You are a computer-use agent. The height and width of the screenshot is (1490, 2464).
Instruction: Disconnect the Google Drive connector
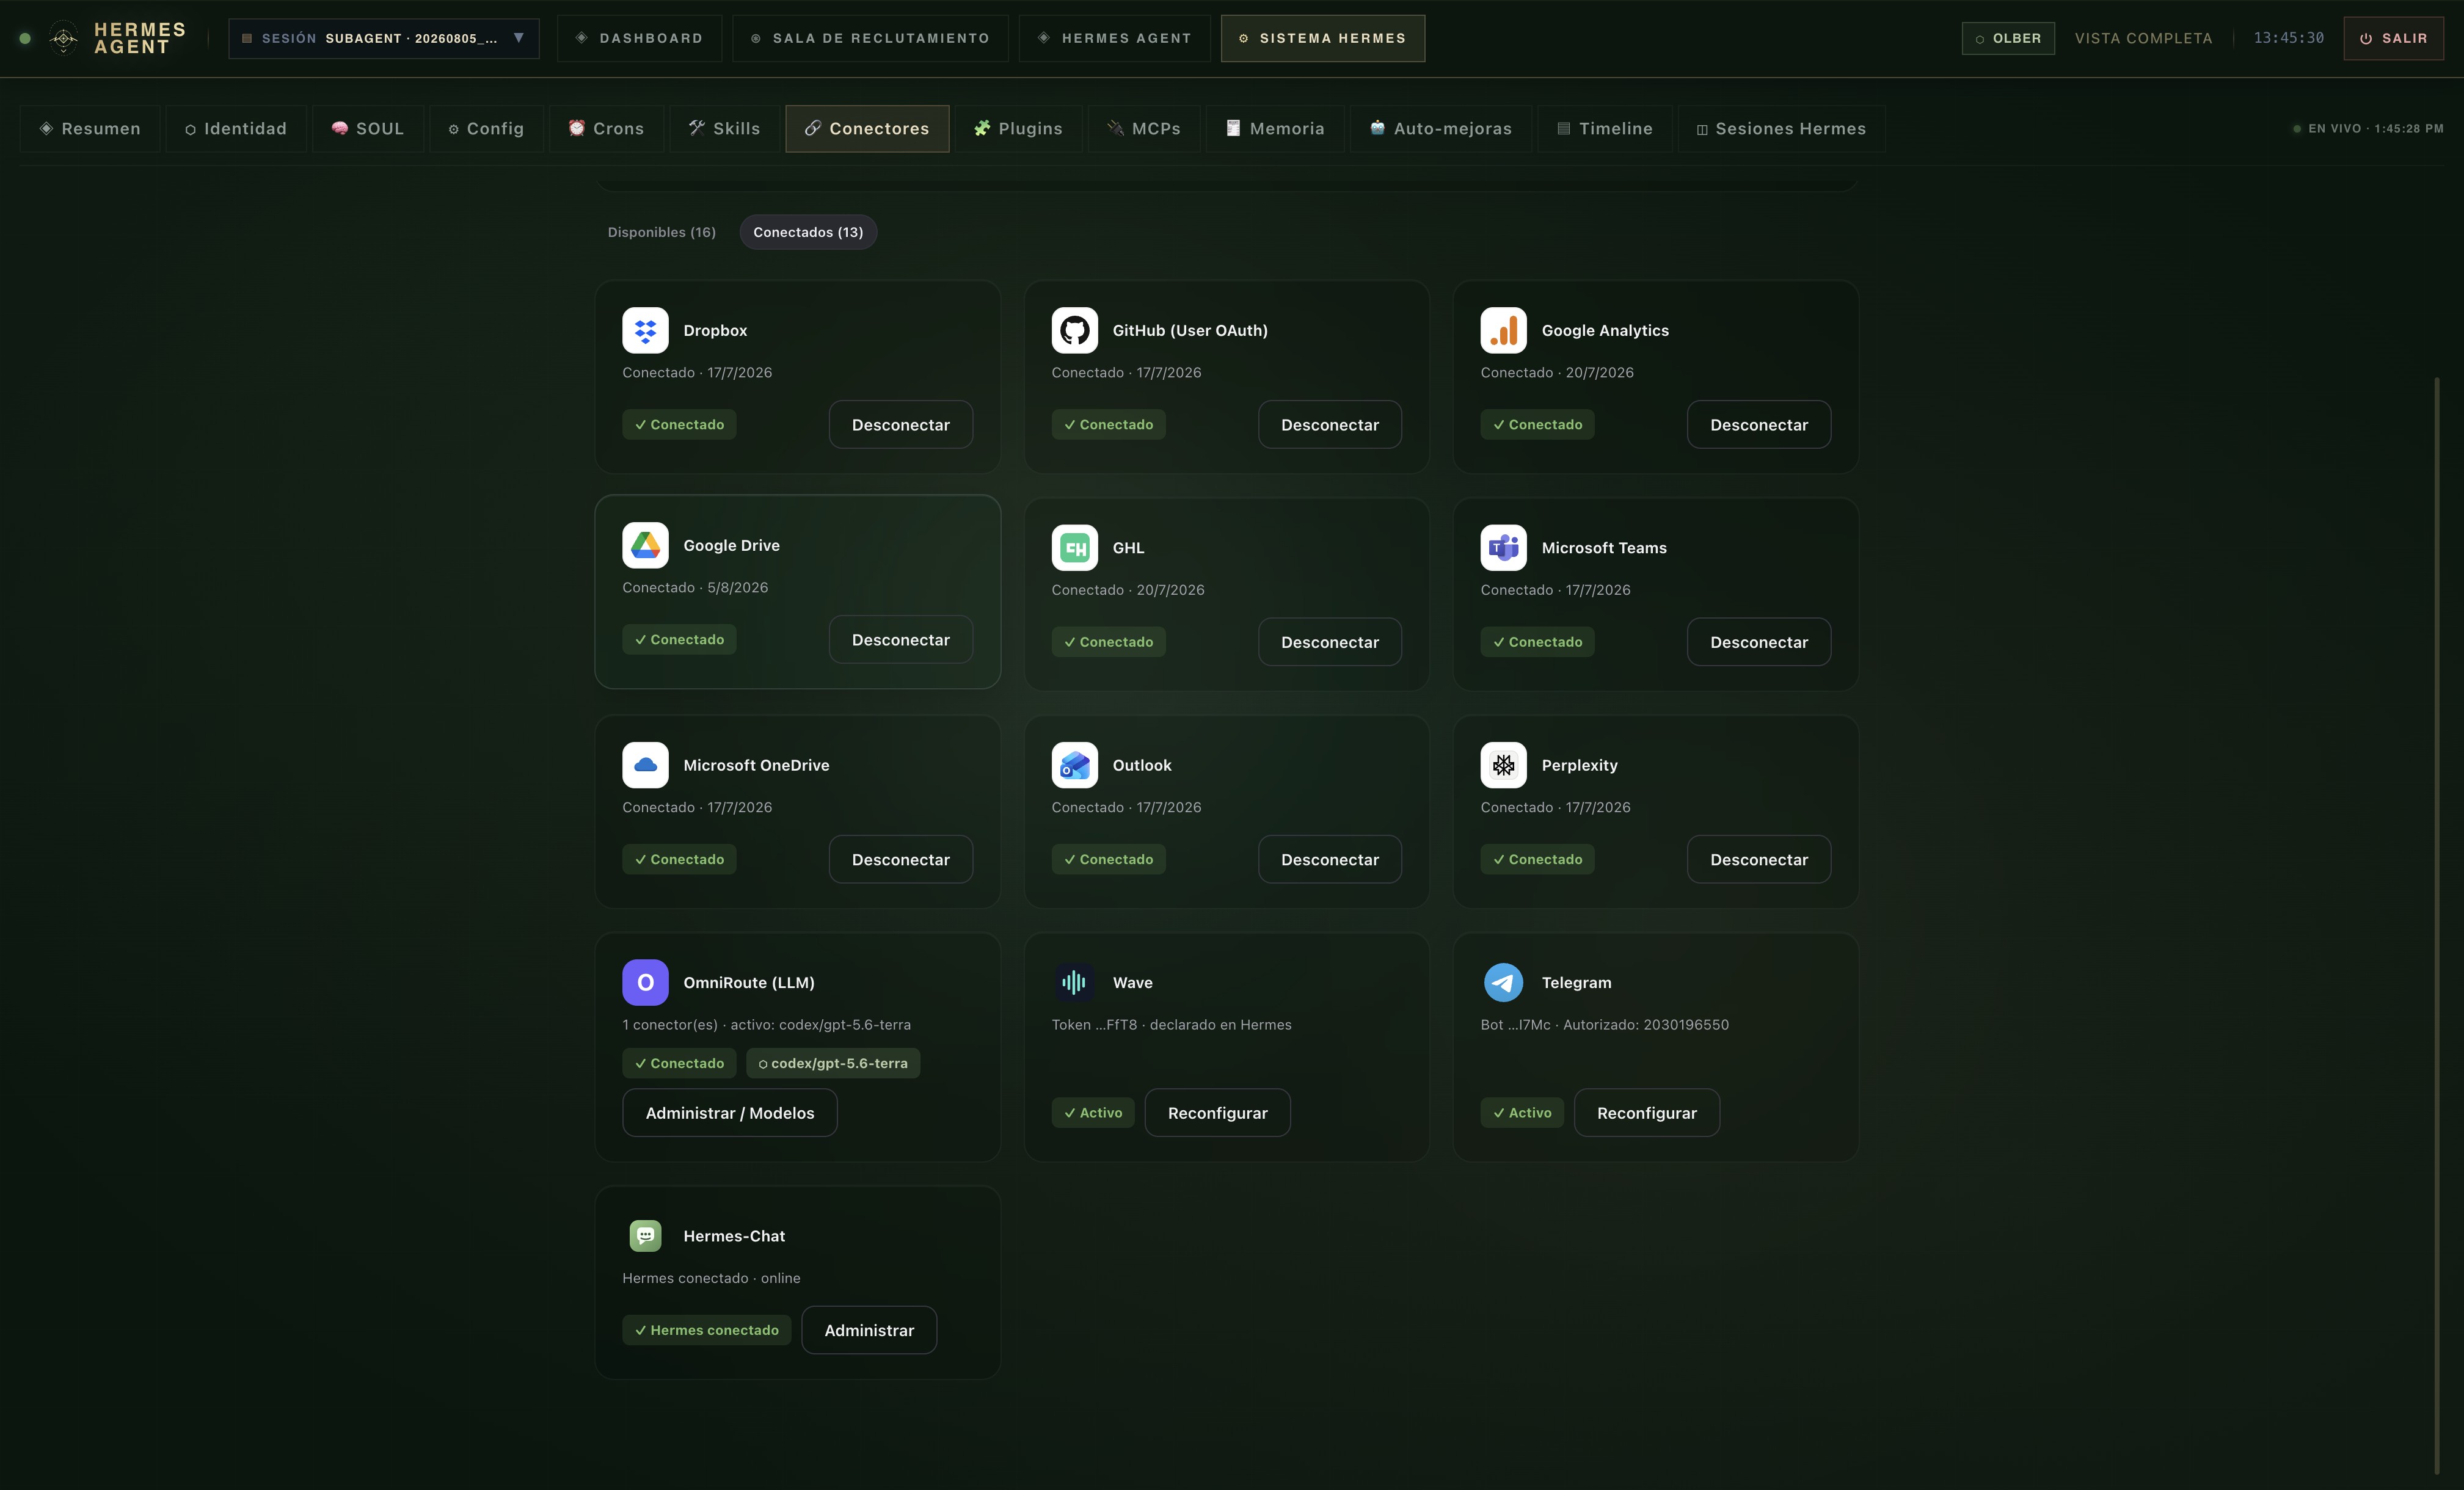[x=901, y=640]
